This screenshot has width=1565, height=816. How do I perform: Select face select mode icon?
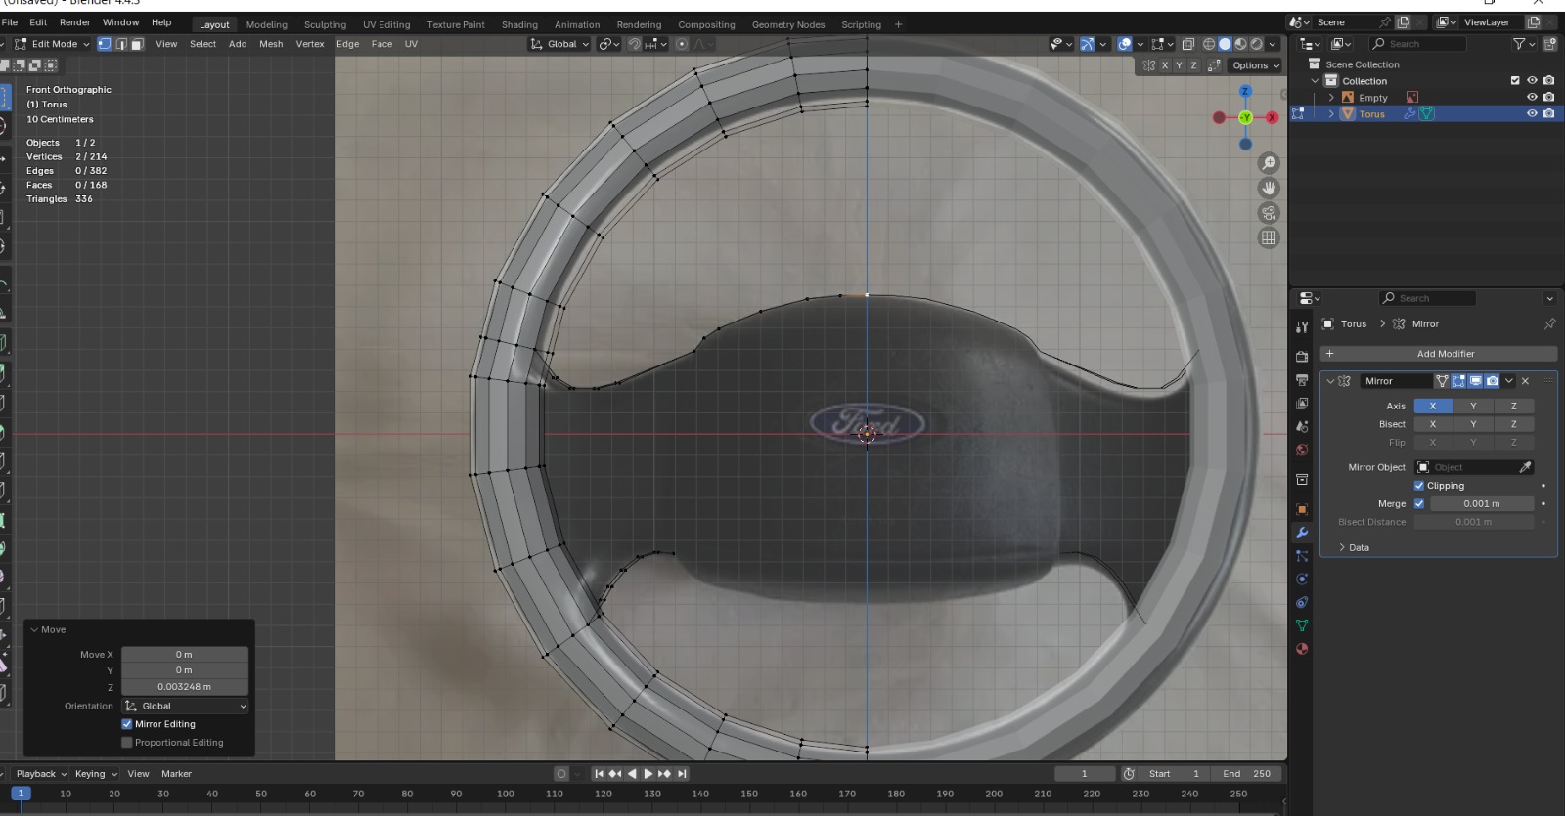click(x=138, y=44)
